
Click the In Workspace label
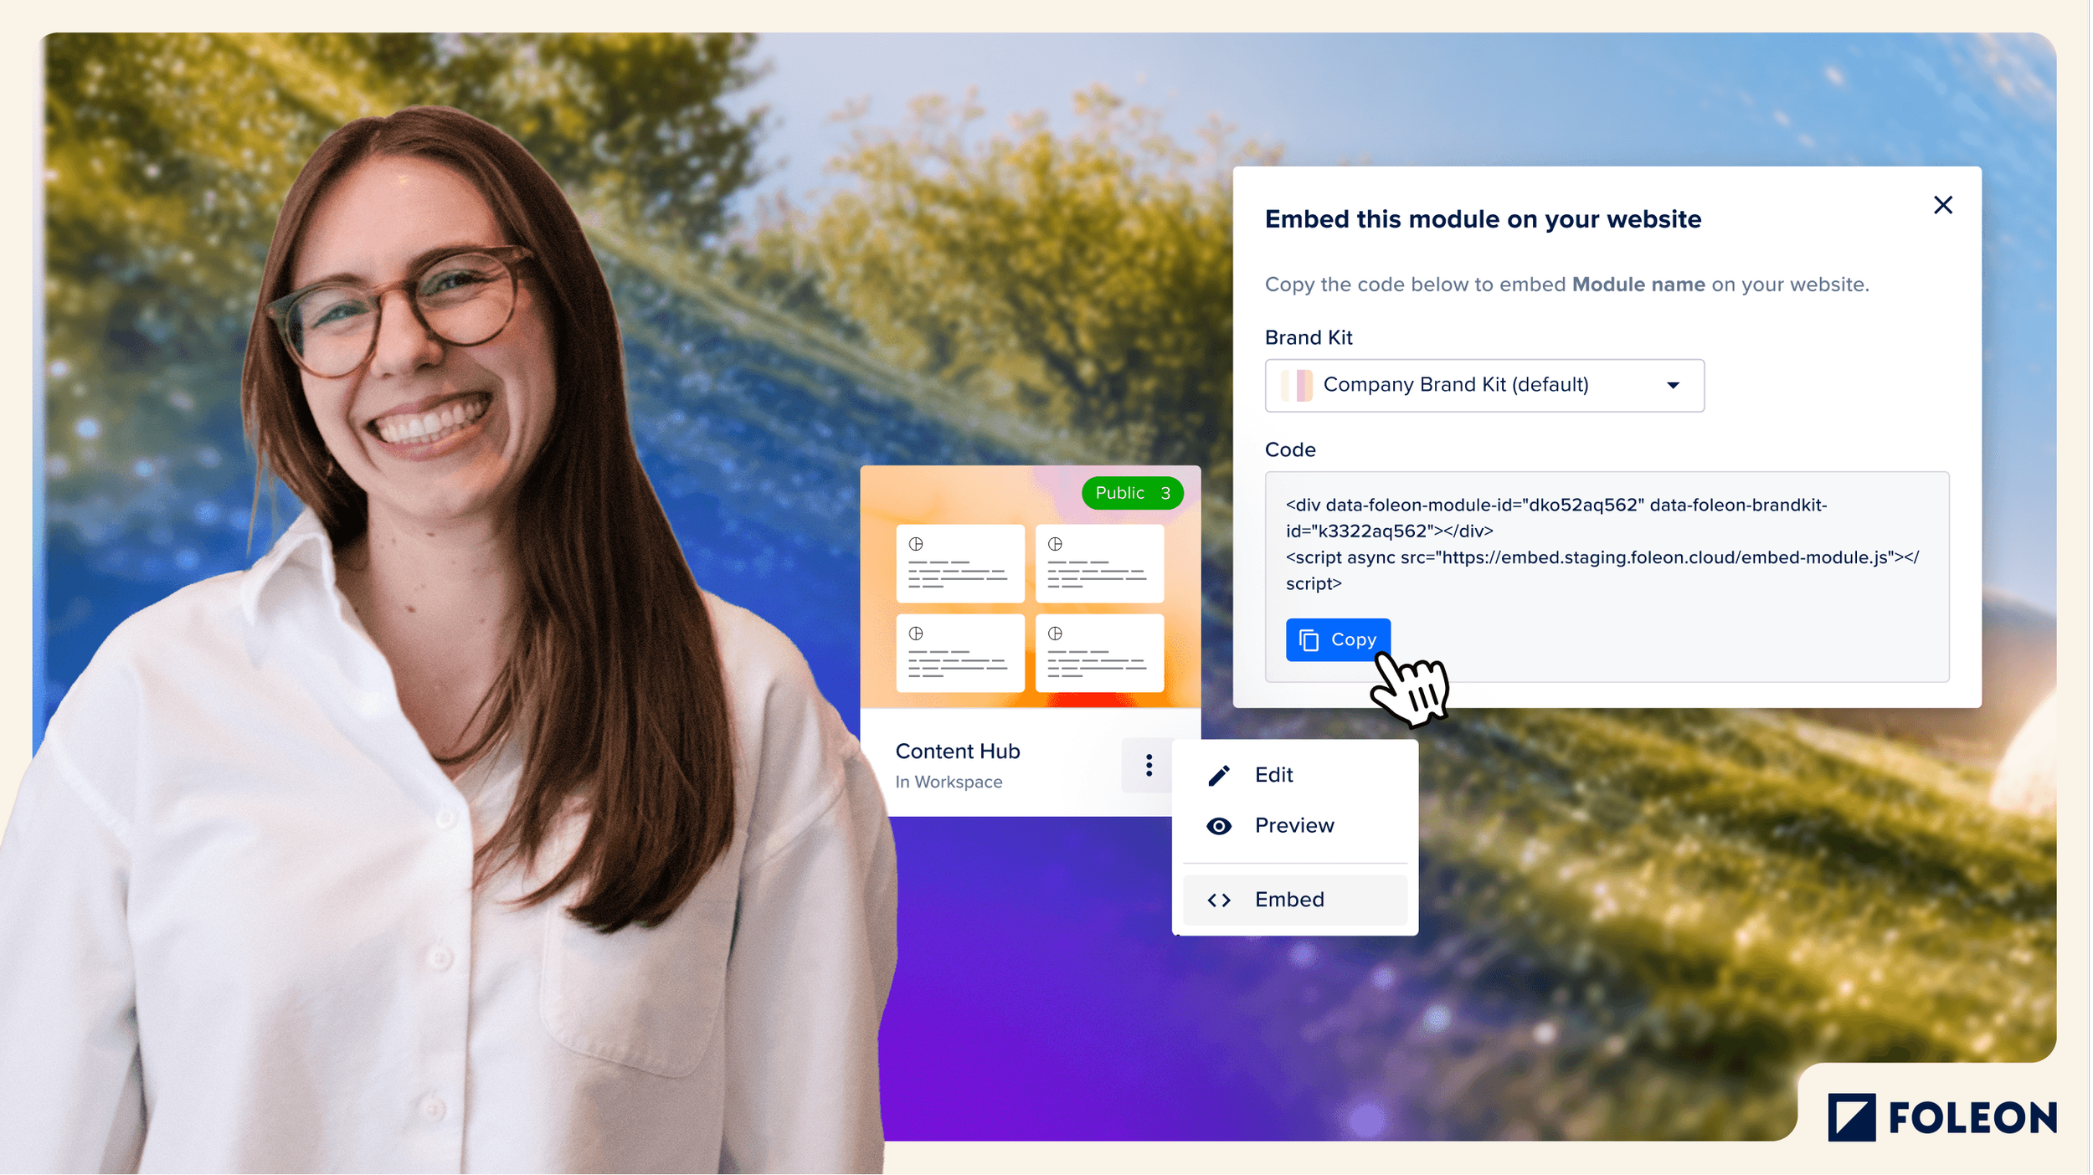point(950,783)
